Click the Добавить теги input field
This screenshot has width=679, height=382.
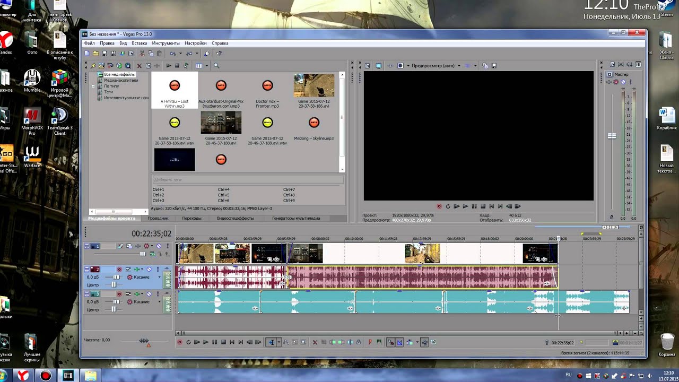click(x=248, y=180)
